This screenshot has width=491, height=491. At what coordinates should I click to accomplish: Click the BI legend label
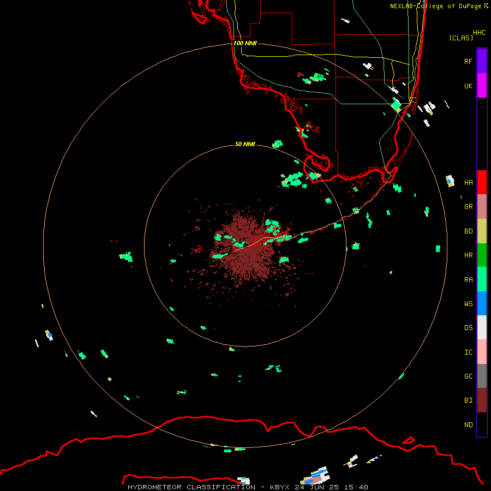[468, 400]
